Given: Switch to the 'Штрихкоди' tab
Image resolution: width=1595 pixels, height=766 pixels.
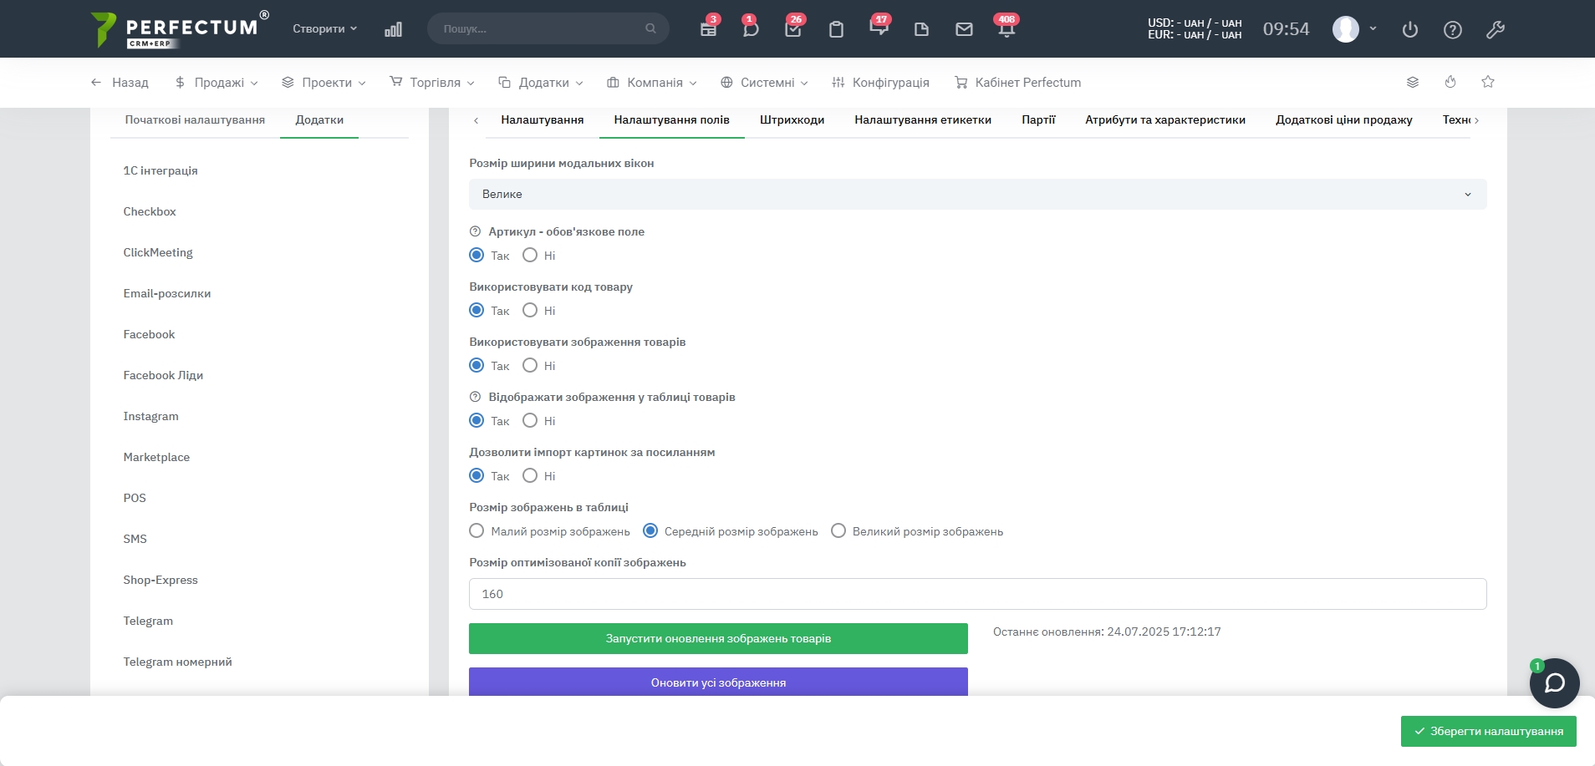Looking at the screenshot, I should pos(792,120).
